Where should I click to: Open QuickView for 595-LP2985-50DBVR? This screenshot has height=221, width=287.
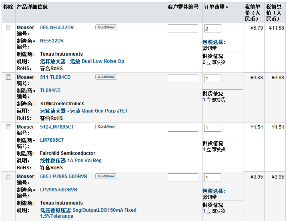click(106, 176)
